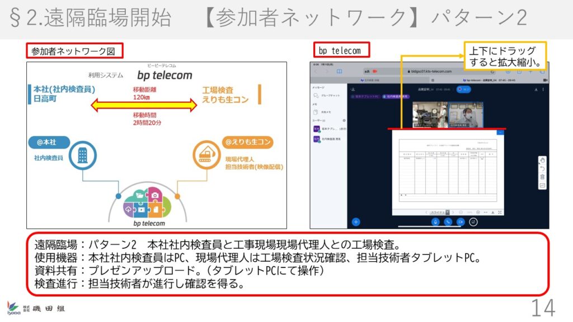573x322 pixels.
Task: Open 共有メモ shared notes
Action: (326, 112)
